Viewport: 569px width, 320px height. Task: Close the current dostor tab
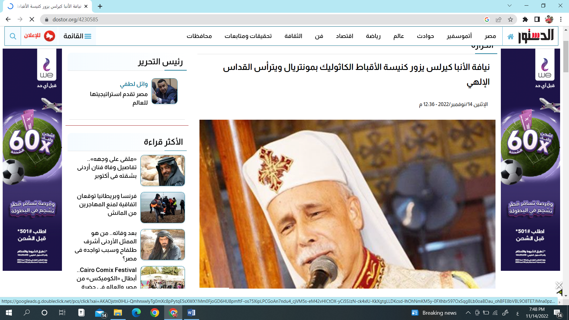(x=86, y=6)
